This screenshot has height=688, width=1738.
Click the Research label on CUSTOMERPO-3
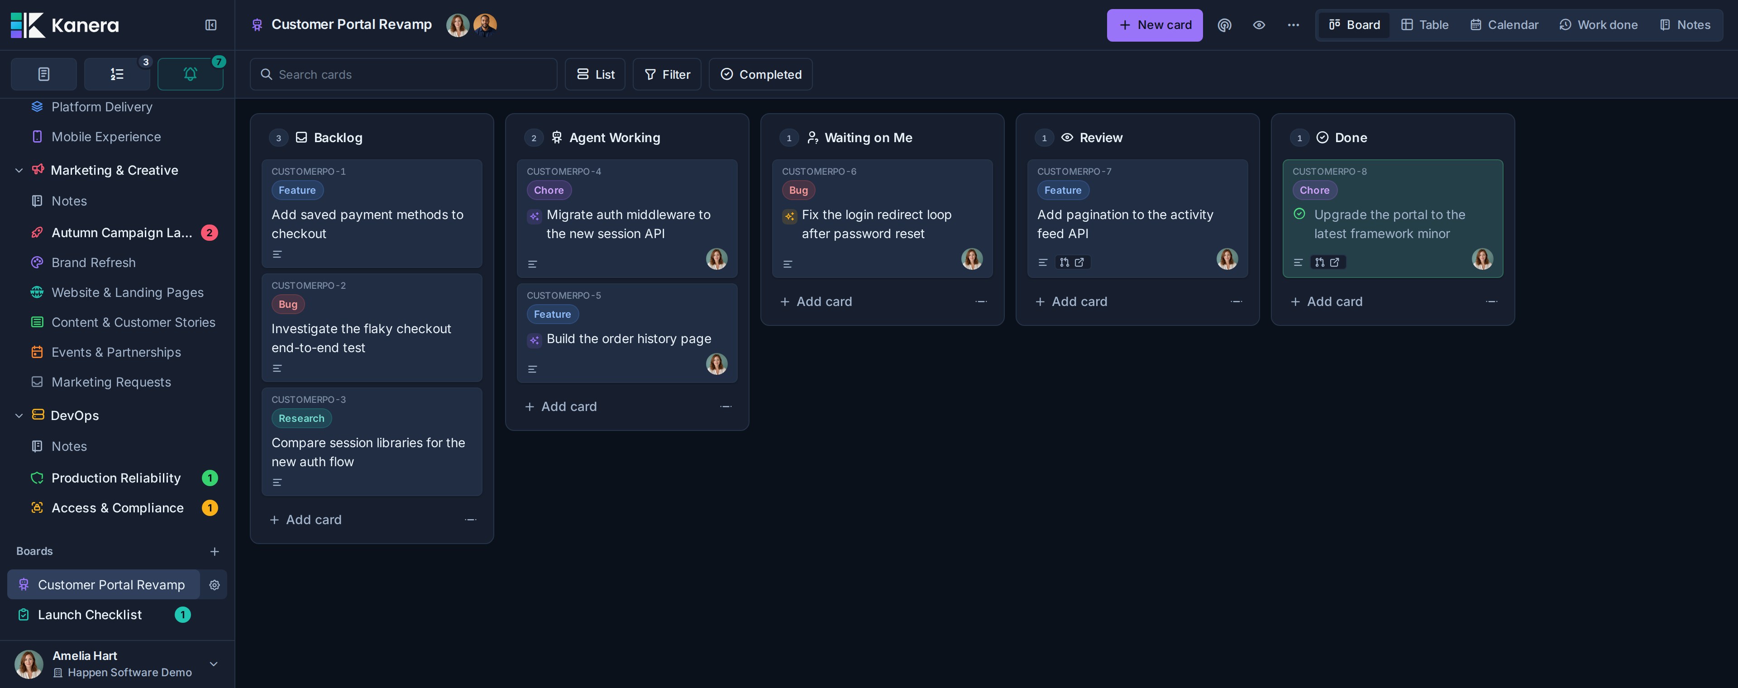[301, 418]
